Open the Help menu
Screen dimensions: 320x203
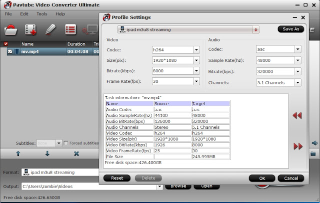[60, 14]
